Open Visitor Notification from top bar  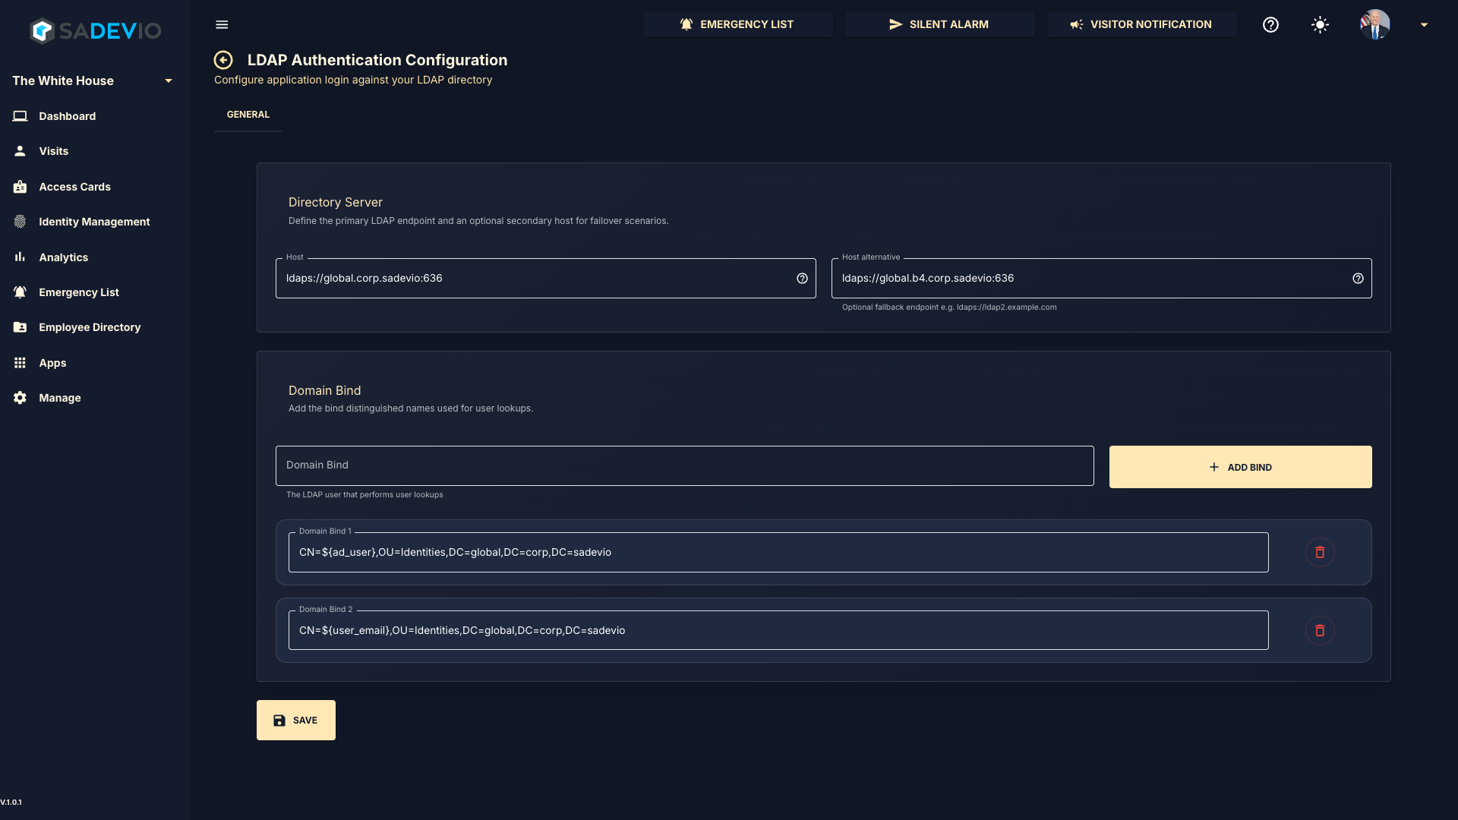pos(1141,24)
